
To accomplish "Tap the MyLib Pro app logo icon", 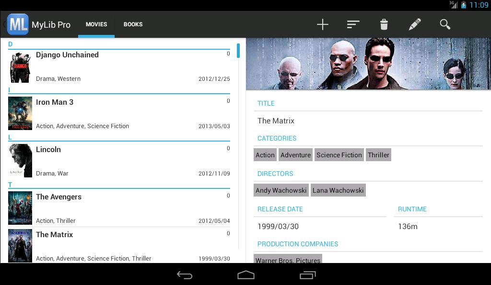I will coord(18,24).
